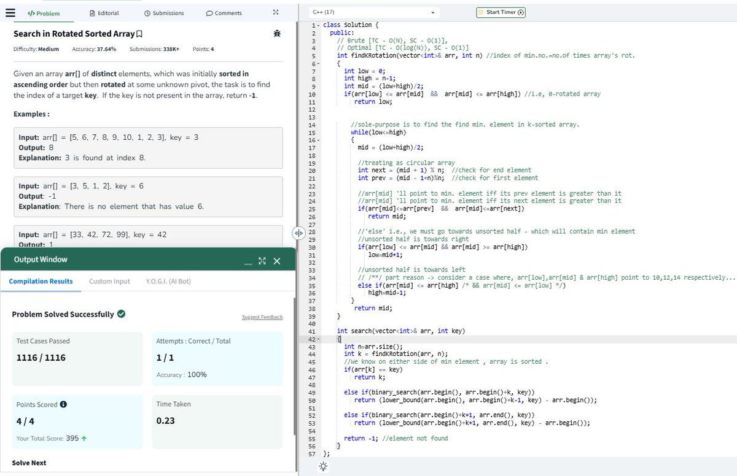This screenshot has width=737, height=476.
Task: Close the Output Window
Action: tap(276, 261)
